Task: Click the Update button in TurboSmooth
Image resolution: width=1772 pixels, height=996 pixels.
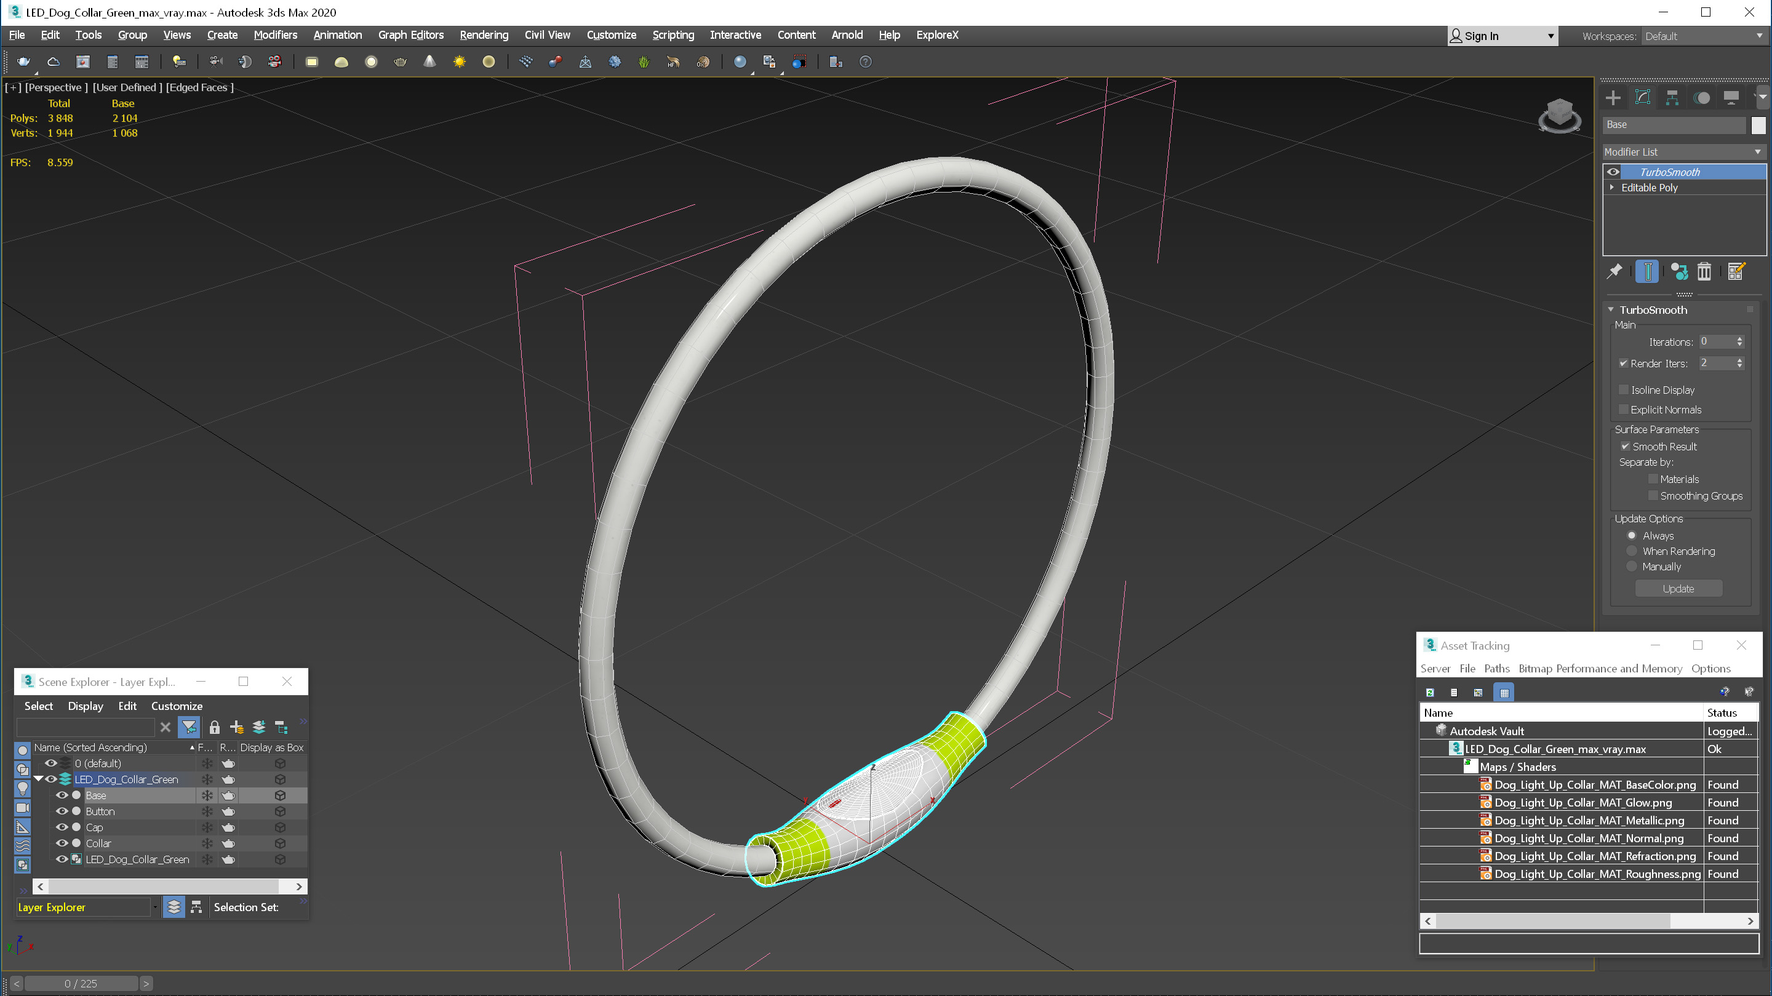Action: pyautogui.click(x=1678, y=589)
